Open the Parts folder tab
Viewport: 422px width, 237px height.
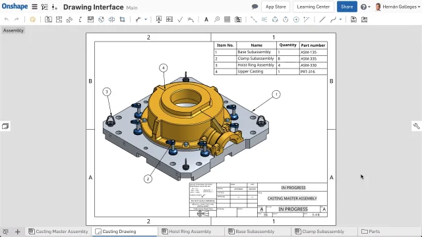click(371, 231)
